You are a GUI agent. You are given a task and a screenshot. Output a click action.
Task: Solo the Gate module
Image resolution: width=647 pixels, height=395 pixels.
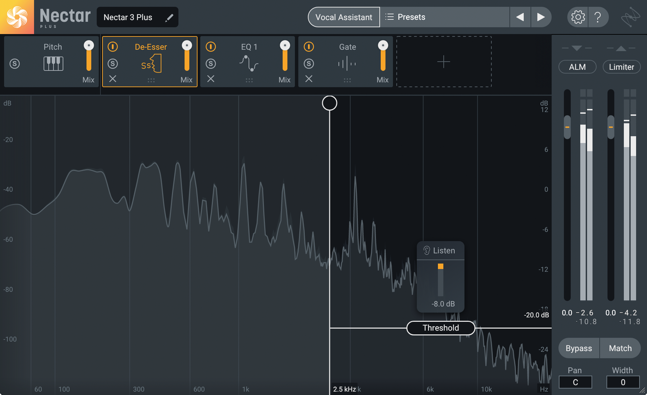tap(309, 64)
